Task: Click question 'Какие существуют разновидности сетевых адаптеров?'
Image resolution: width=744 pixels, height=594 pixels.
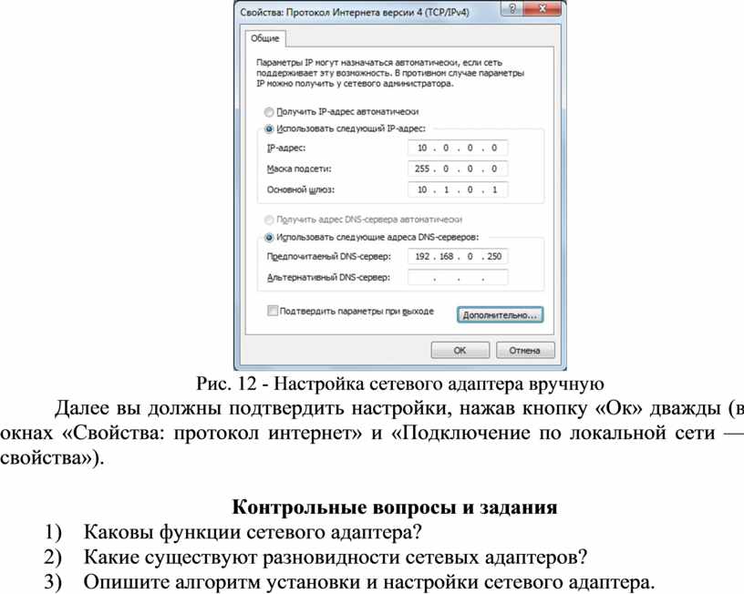Action: 335,558
